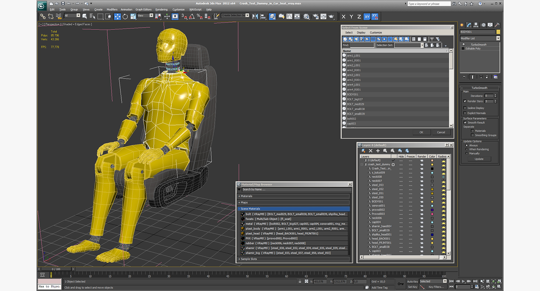Click Add Selected Objects plus icon in Layer dialog
This screenshot has width=540, height=291.
coord(378,151)
